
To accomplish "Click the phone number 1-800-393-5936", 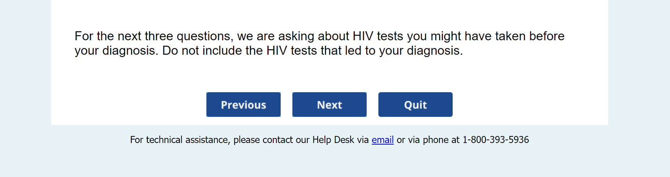I will [x=495, y=140].
